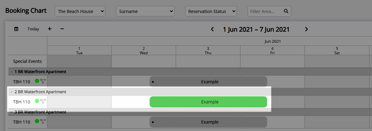This screenshot has height=131, width=372.
Task: Click the 1 Tue date header
Action: [79, 50]
